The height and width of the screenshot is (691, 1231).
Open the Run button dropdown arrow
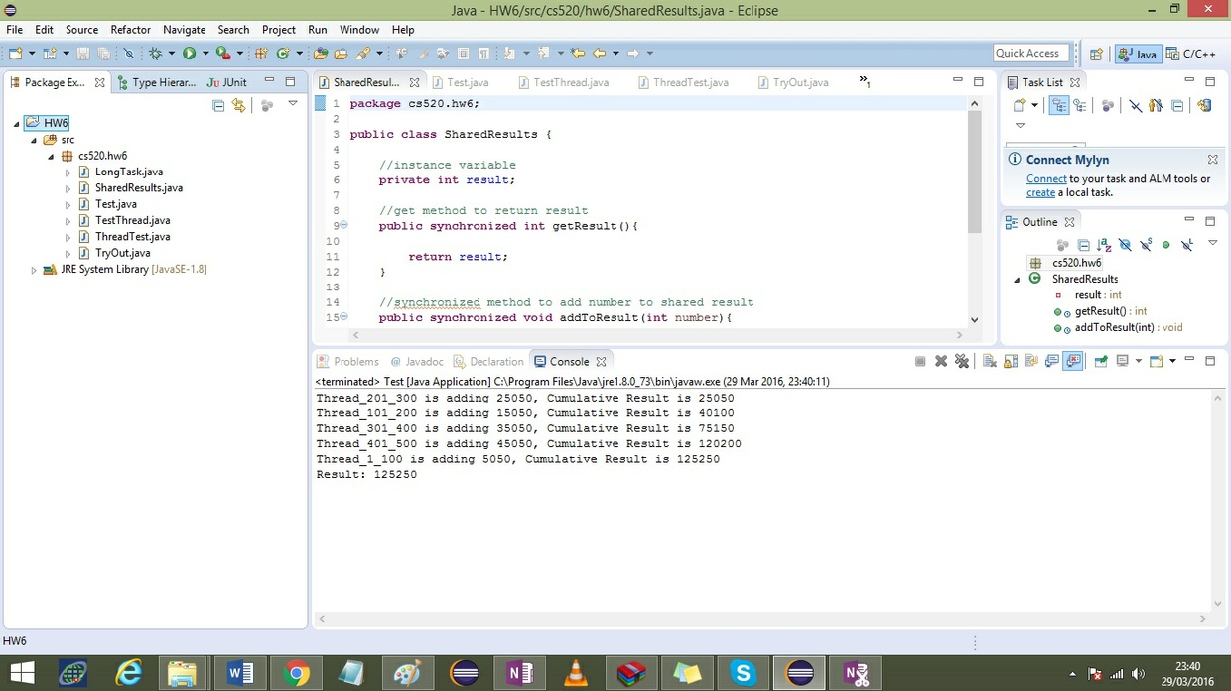pos(205,53)
